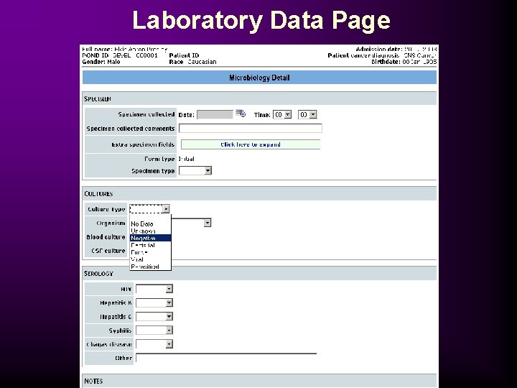
Task: Click the 'Serology' section heading
Action: (x=98, y=274)
